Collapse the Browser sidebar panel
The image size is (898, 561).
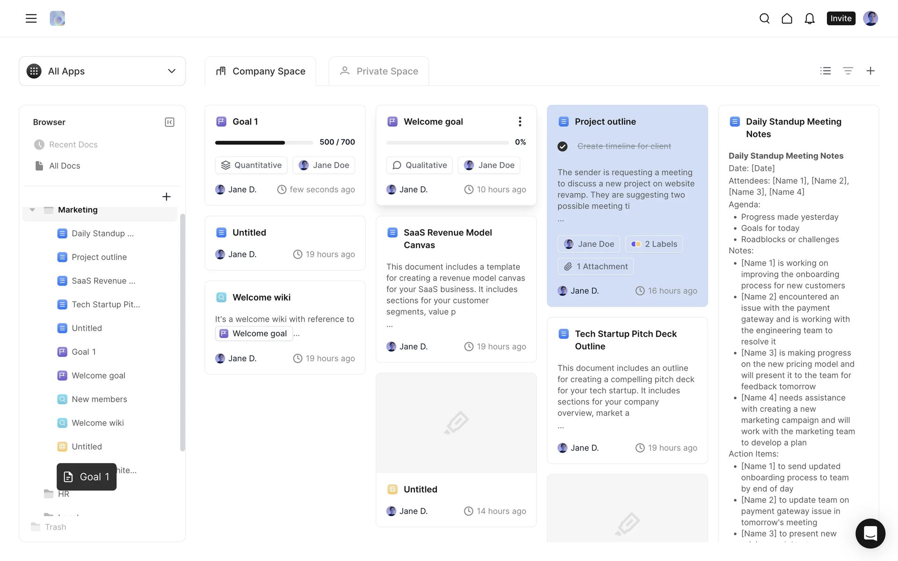169,122
